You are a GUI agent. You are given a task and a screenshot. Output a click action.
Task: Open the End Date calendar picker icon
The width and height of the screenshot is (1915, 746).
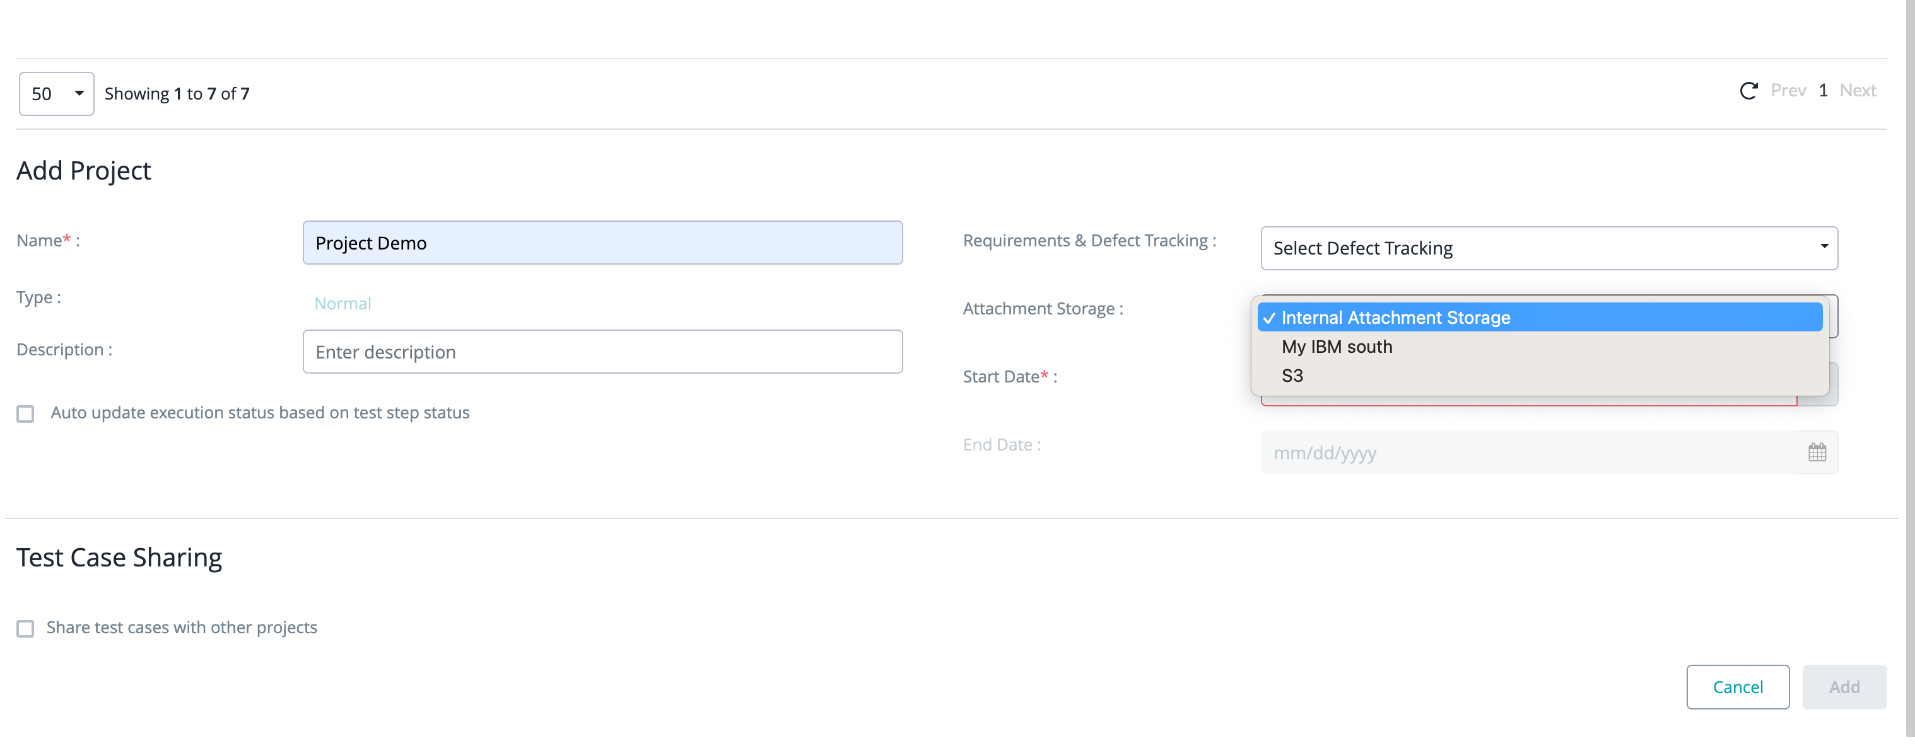click(x=1817, y=452)
